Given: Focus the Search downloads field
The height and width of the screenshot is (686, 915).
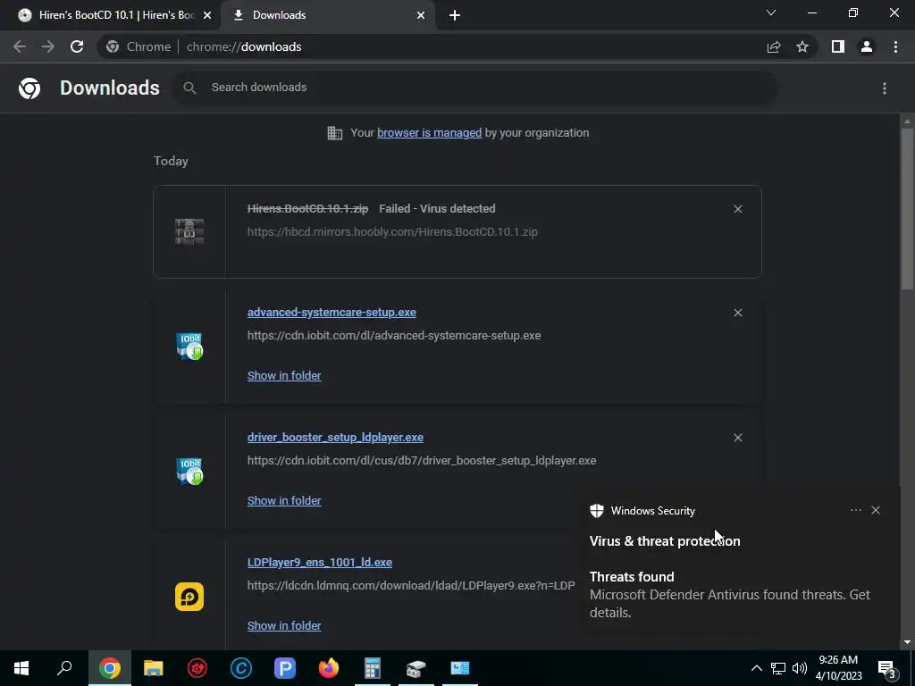Looking at the screenshot, I should click(475, 88).
